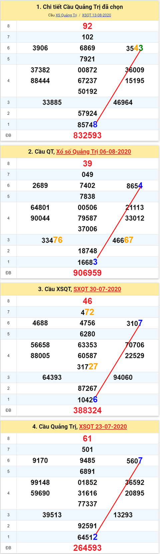The height and width of the screenshot is (554, 160).
Task: Choose the number 64801
Action: (40, 207)
